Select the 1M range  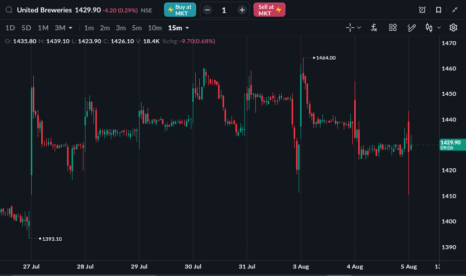coord(43,28)
